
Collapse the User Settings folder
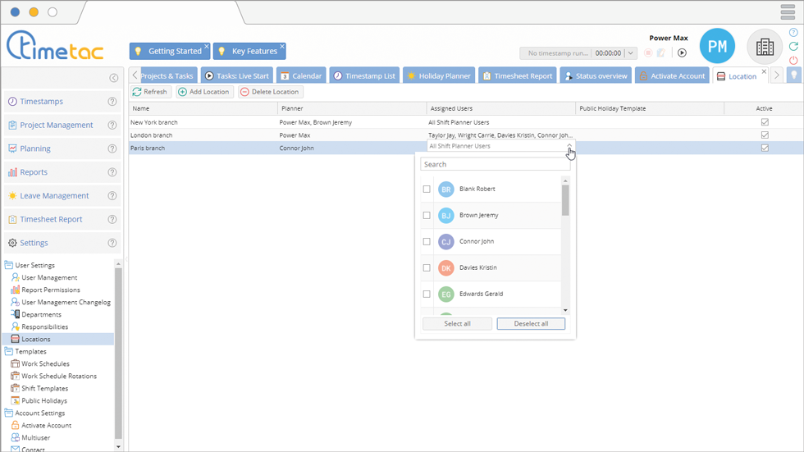9,265
